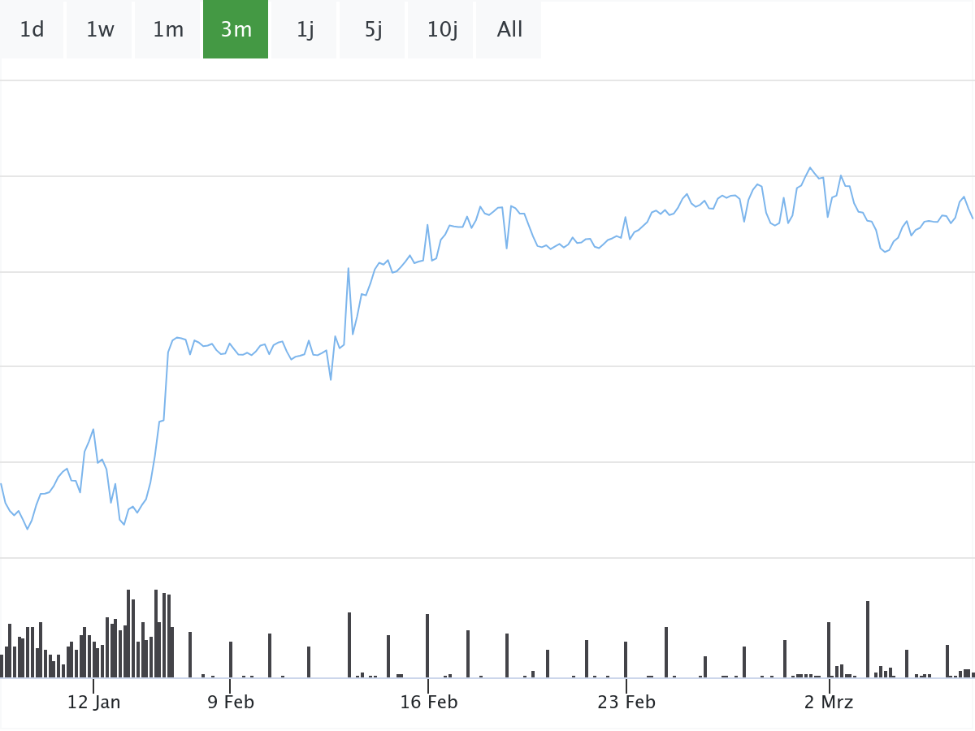Click the sharp price dip after 16 Feb
Screen dimensions: 975x731
point(507,248)
